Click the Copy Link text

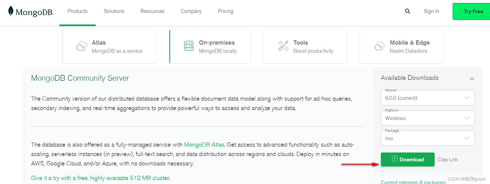448,160
